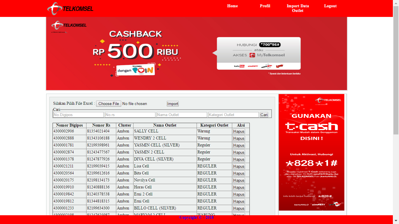Click Hapus for Lisa Cell row
The width and height of the screenshot is (399, 224).
[x=239, y=167]
